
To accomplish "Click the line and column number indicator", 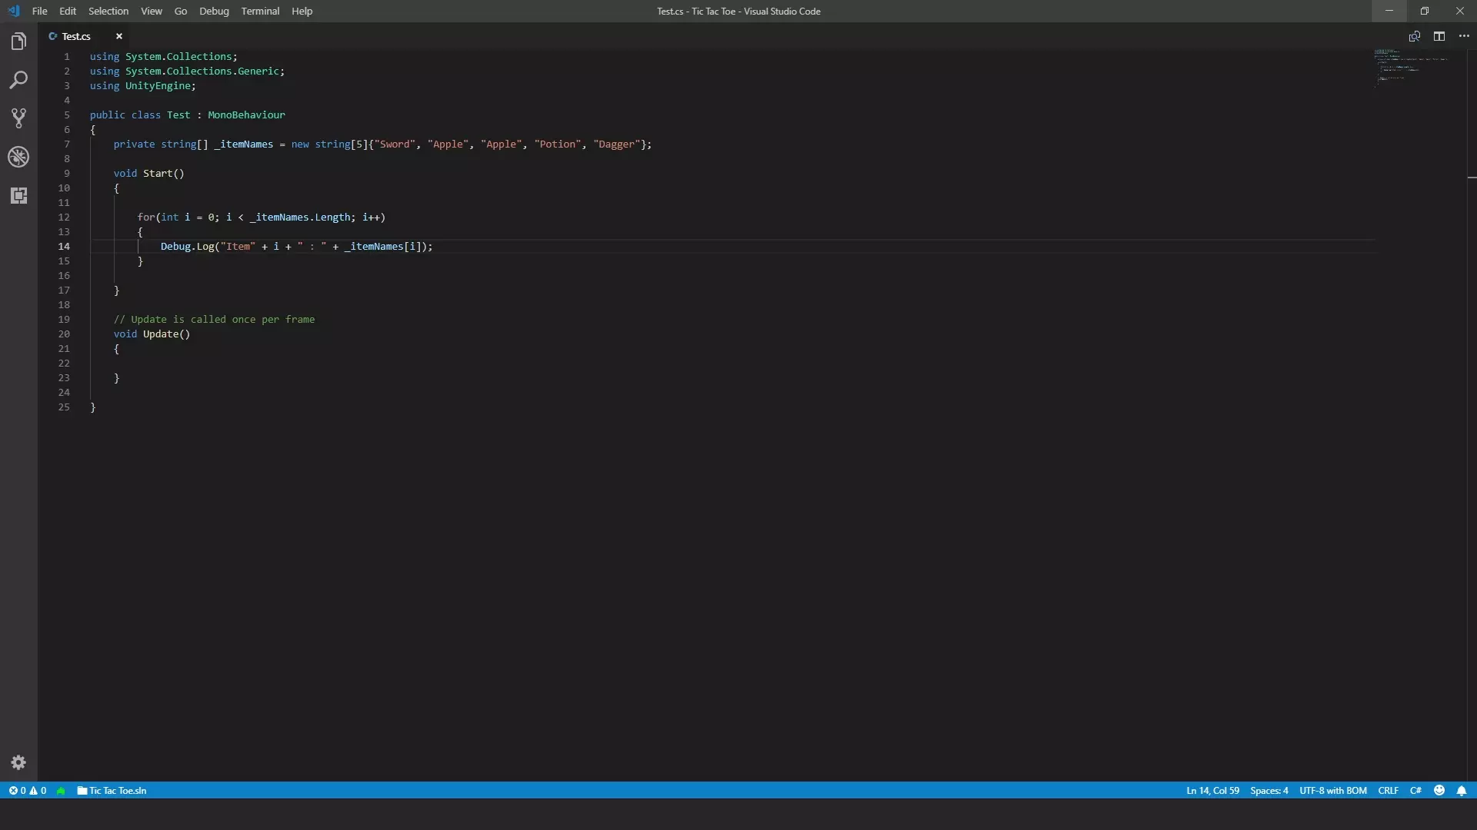I will (x=1212, y=791).
